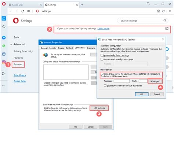Open a new tab with plus button

82,5
